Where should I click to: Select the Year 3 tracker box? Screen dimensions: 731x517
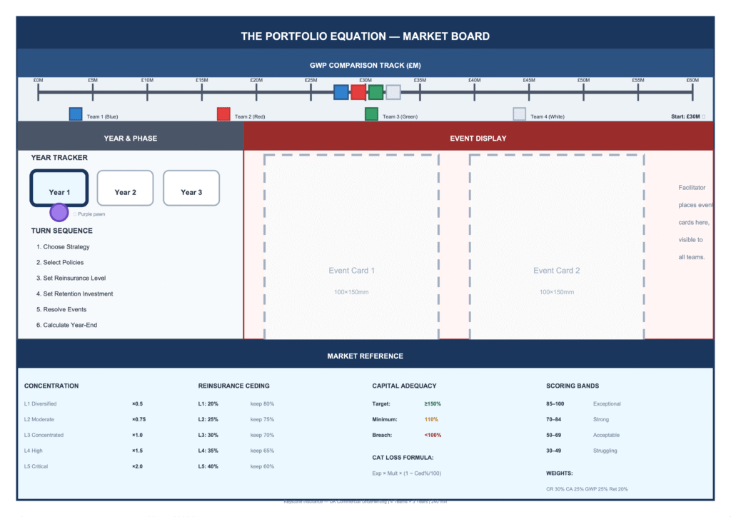point(191,189)
